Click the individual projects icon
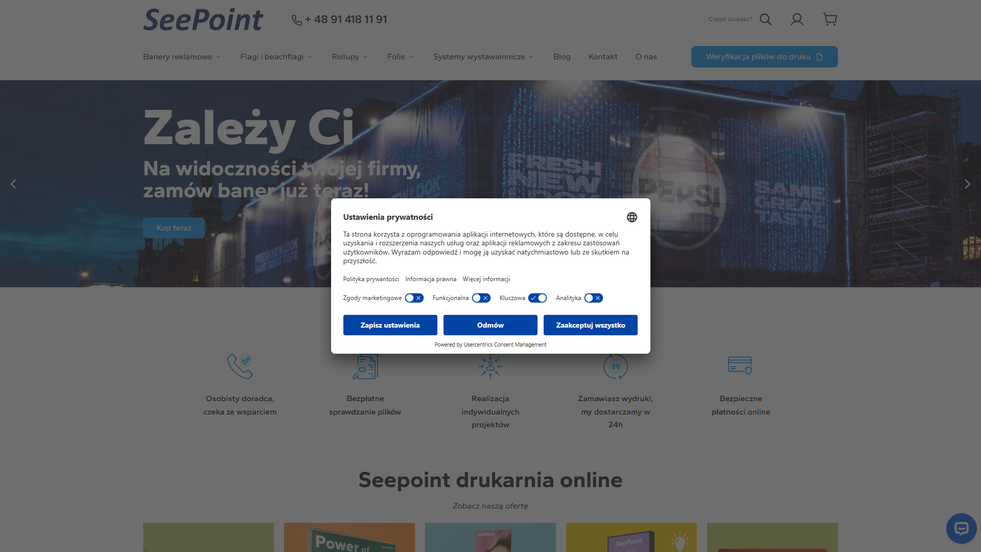 click(x=491, y=366)
